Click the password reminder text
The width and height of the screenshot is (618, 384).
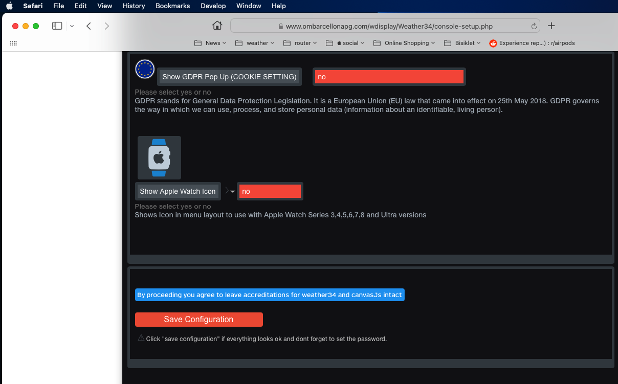click(x=267, y=338)
